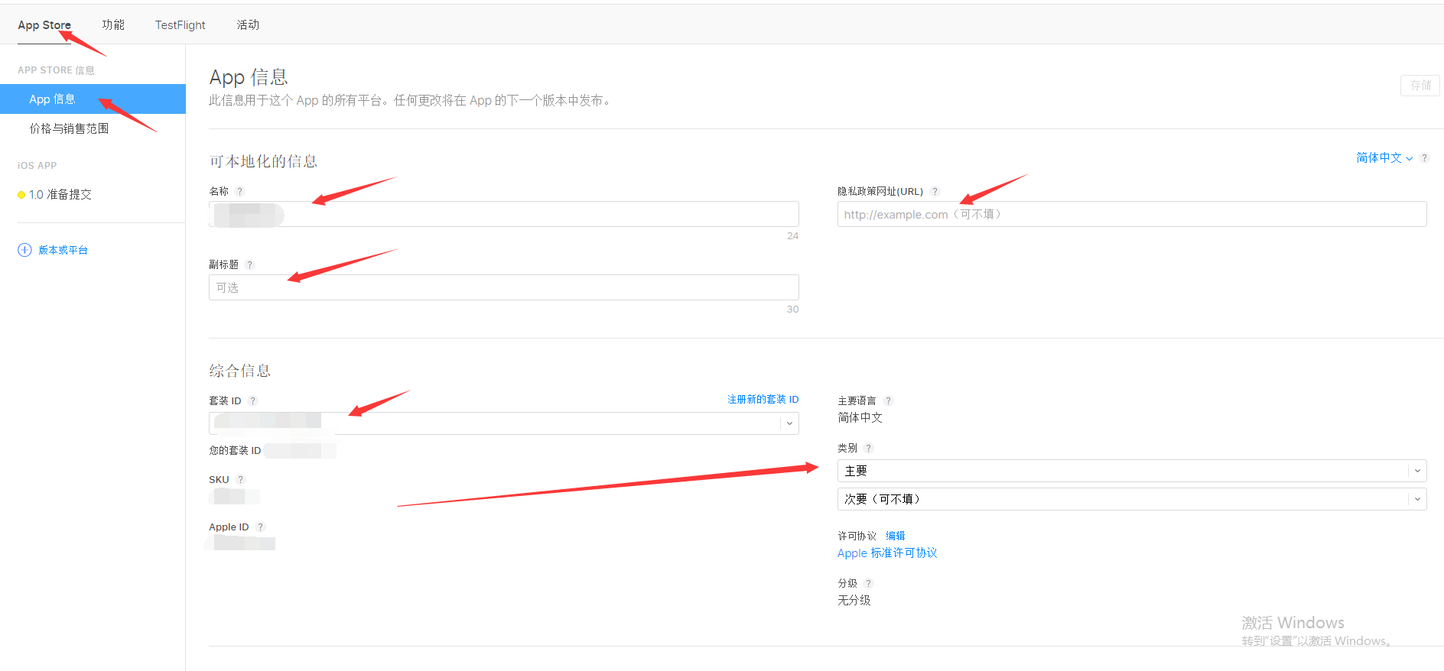This screenshot has width=1444, height=671.
Task: Click the plus icon for 版本或平台
Action: (x=24, y=250)
